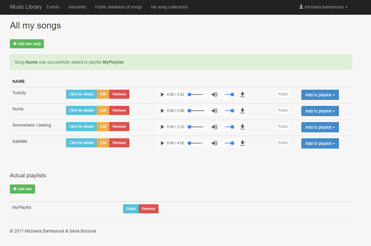Open Add to playlist for Somewhere I belong
The height and width of the screenshot is (246, 371).
(320, 127)
